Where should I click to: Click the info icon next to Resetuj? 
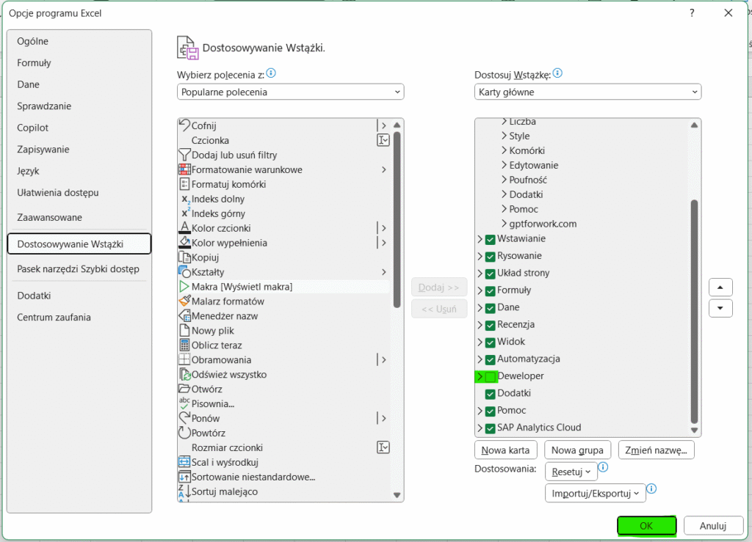click(x=604, y=467)
